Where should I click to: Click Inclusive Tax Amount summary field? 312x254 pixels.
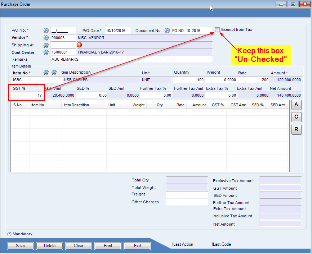281,216
